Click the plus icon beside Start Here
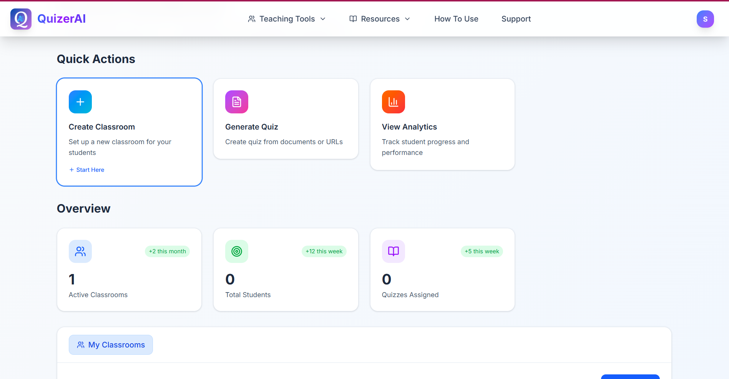729x379 pixels. click(71, 170)
